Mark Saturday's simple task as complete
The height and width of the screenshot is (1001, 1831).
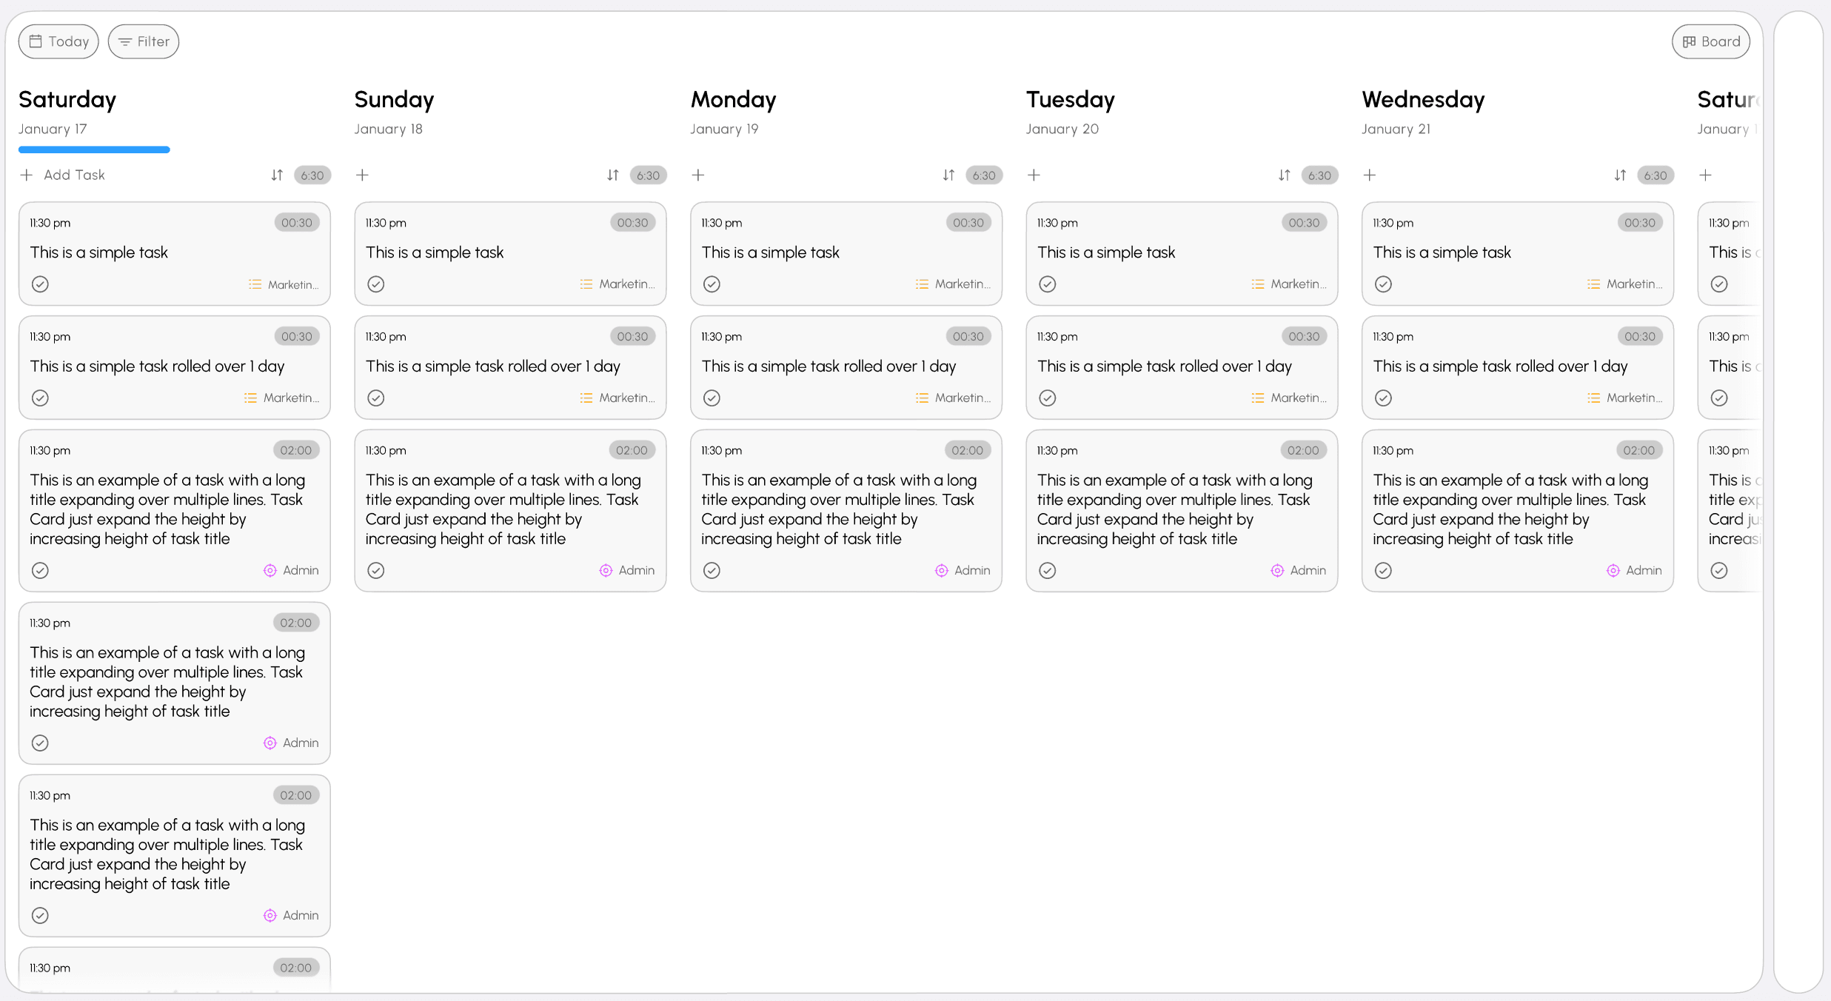(40, 284)
